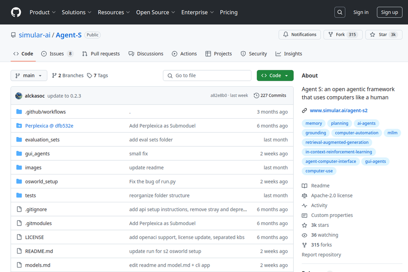Click the computer-automation topic tag
Viewport: 408px width, 272px height.
[357, 133]
